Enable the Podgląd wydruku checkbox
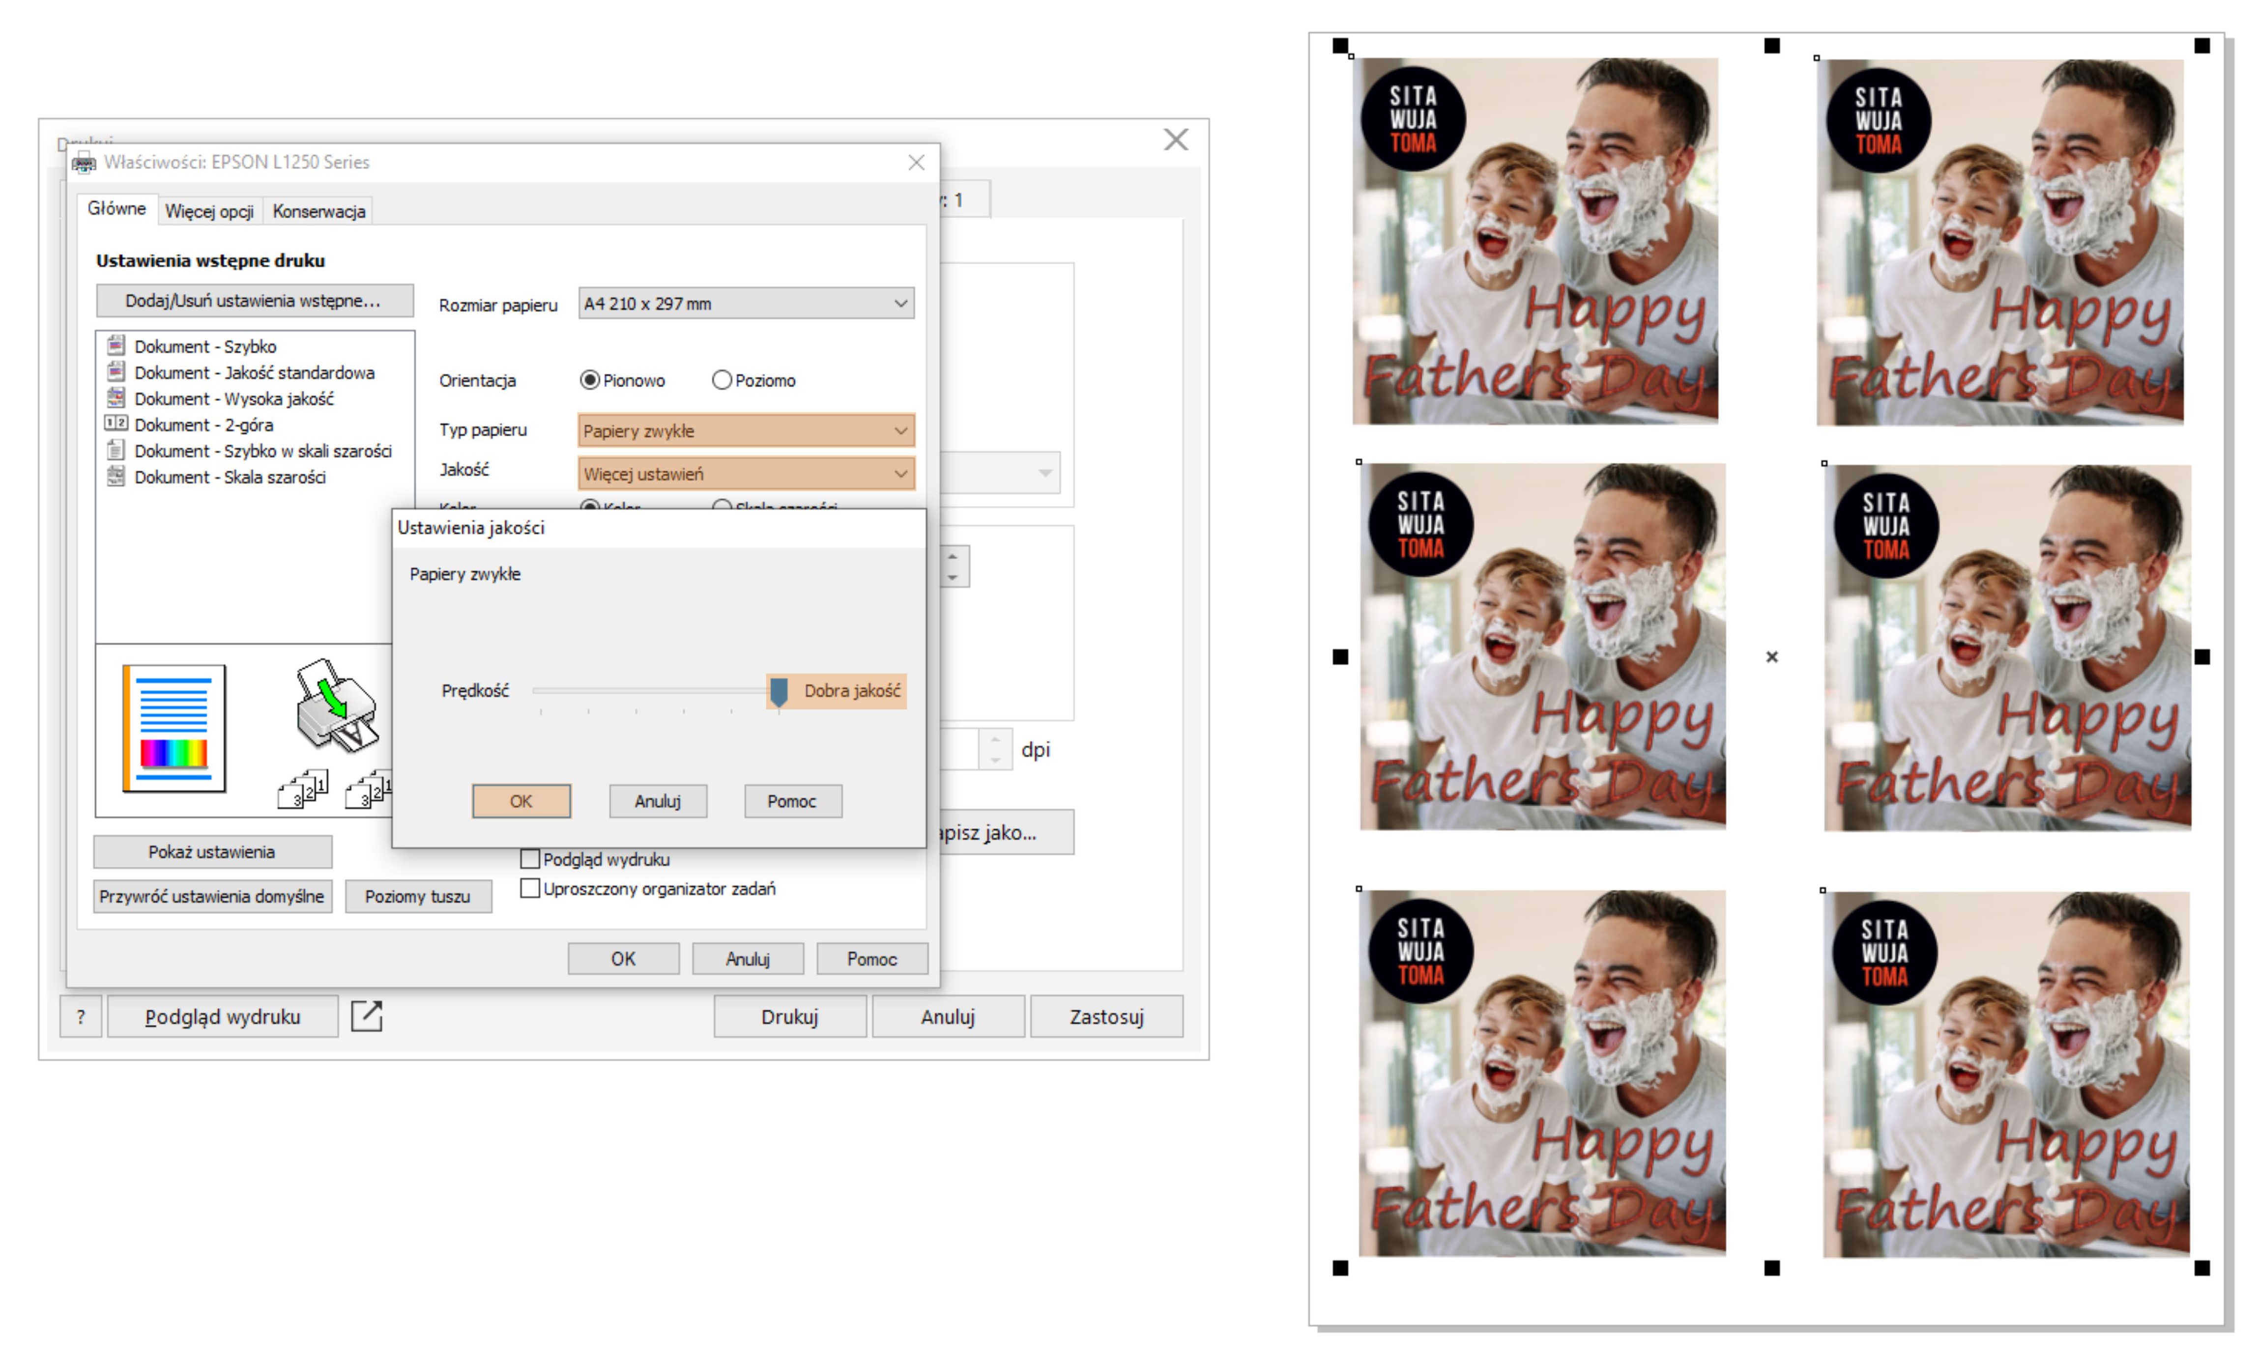 pyautogui.click(x=529, y=859)
